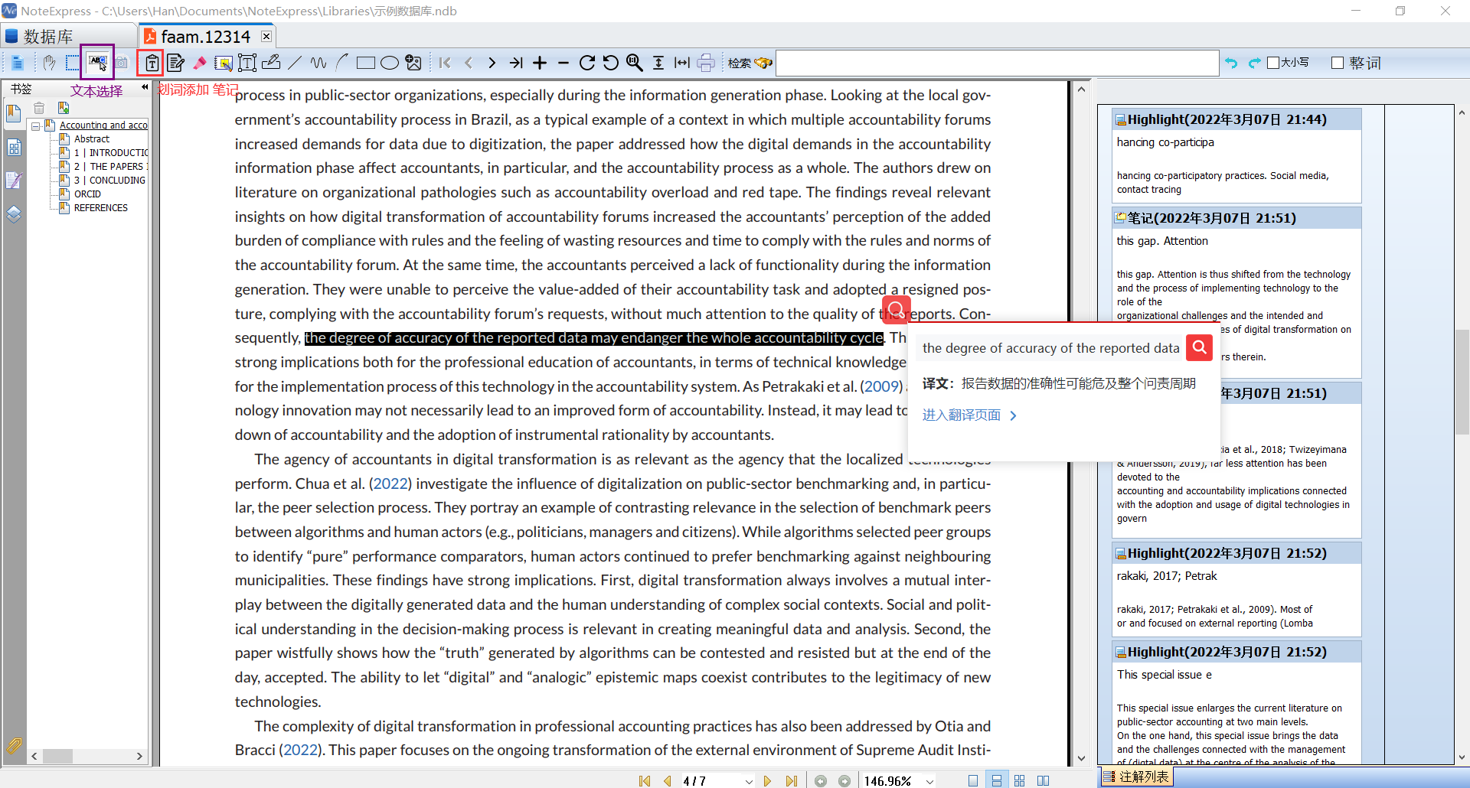Open the zoom percentage dropdown

coord(929,780)
